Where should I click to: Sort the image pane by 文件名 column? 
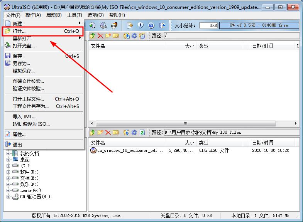pyautogui.click(x=127, y=46)
